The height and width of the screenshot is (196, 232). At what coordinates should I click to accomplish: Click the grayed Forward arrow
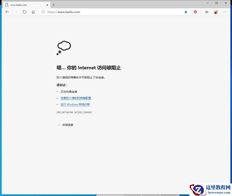click(15, 12)
